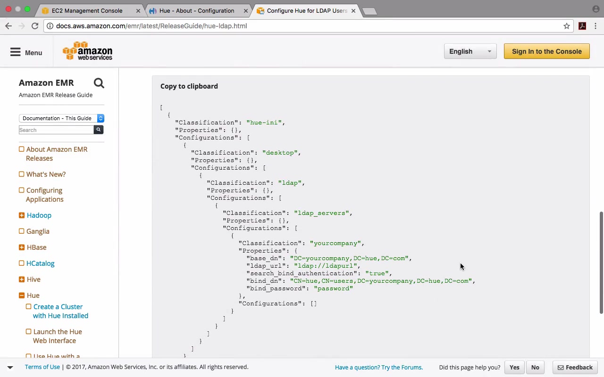This screenshot has width=604, height=377.
Task: Submit search with the small magnifier button
Action: [x=99, y=130]
